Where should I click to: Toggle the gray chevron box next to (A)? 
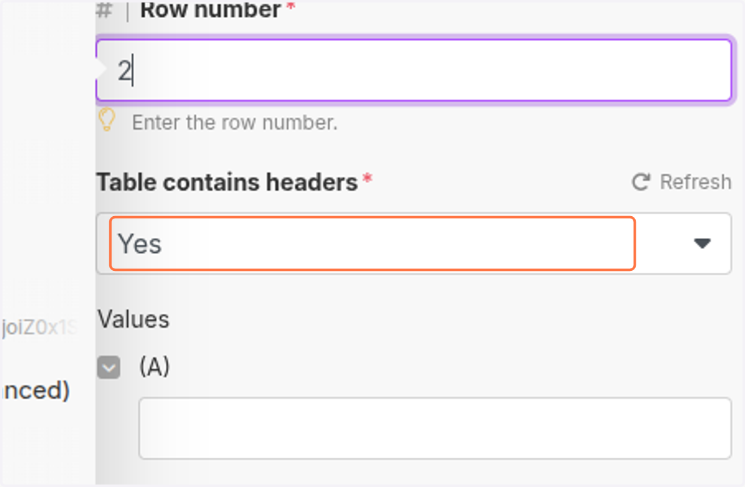pyautogui.click(x=109, y=368)
